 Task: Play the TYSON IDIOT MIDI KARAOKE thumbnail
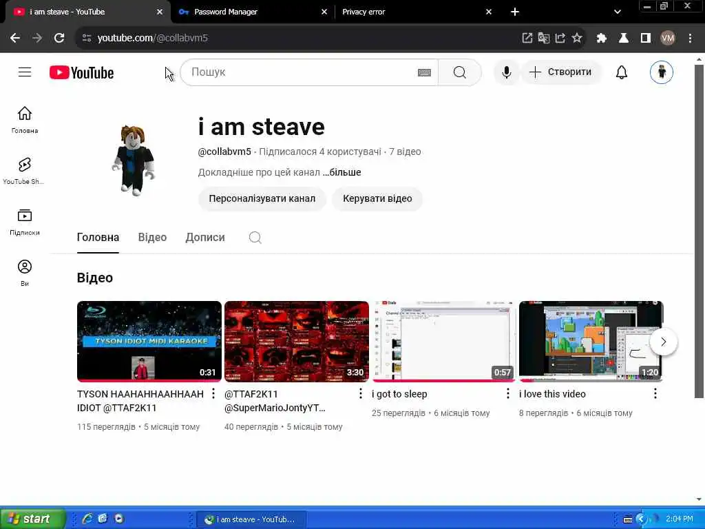point(149,342)
